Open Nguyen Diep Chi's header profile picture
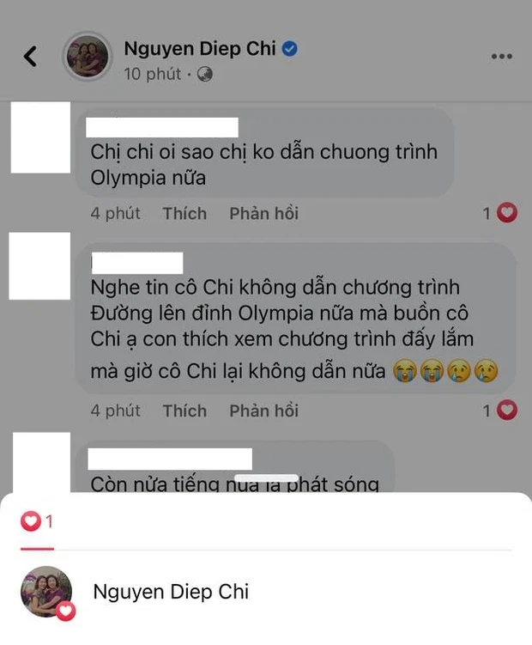 coord(88,56)
